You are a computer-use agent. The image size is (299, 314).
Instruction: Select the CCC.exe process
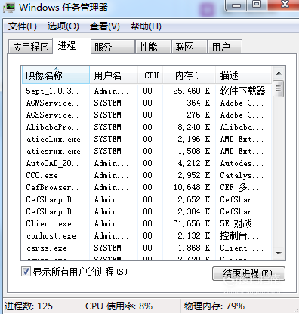click(146, 175)
